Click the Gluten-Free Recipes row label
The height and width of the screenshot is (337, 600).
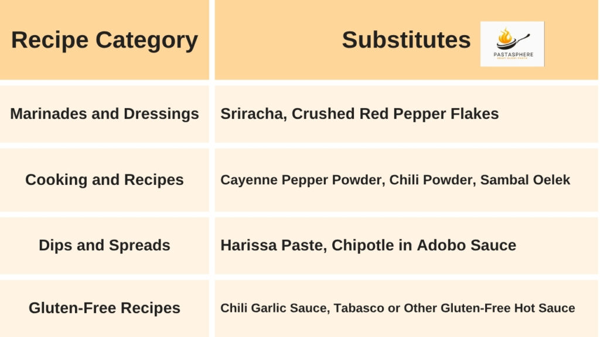click(104, 308)
